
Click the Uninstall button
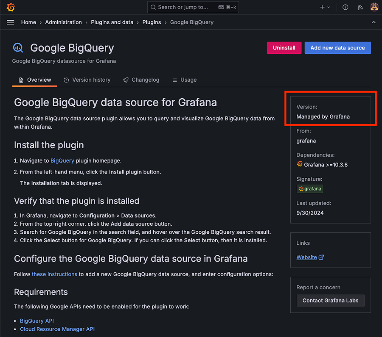pos(284,48)
